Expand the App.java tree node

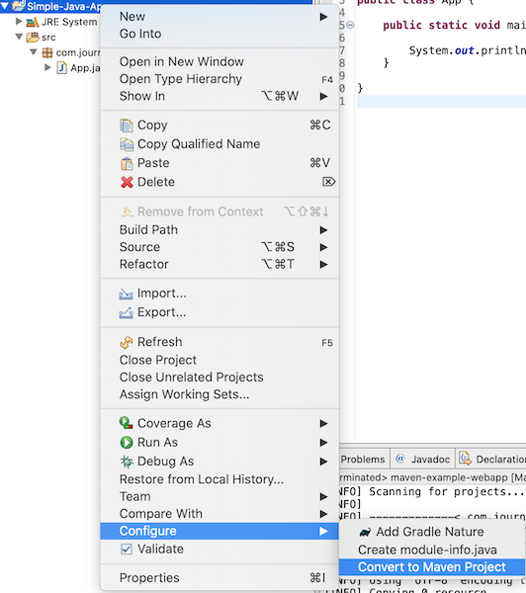pyautogui.click(x=47, y=67)
